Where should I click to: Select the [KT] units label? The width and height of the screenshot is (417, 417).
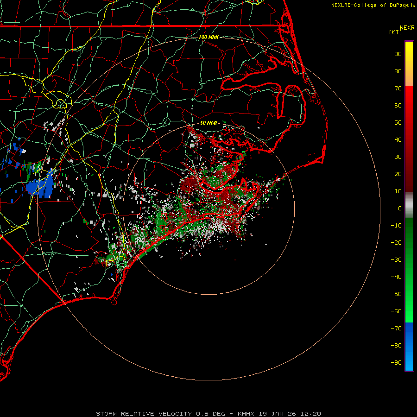click(x=396, y=32)
